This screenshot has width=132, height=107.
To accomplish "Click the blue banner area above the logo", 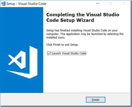I will coord(21,26).
